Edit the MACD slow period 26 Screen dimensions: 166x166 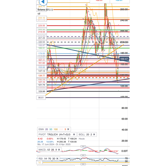pos(52,150)
